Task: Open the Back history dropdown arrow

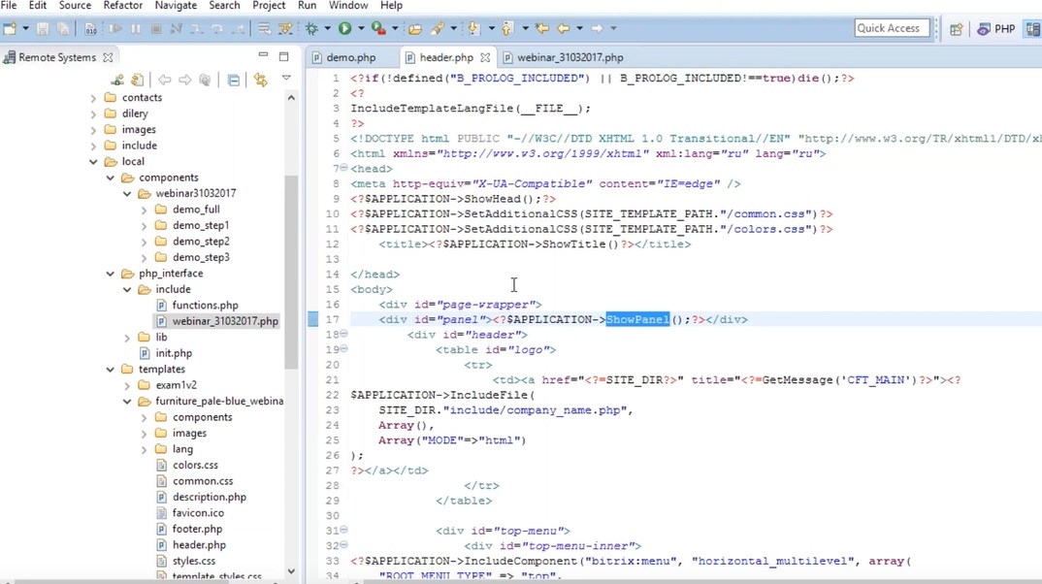Action: [x=579, y=28]
